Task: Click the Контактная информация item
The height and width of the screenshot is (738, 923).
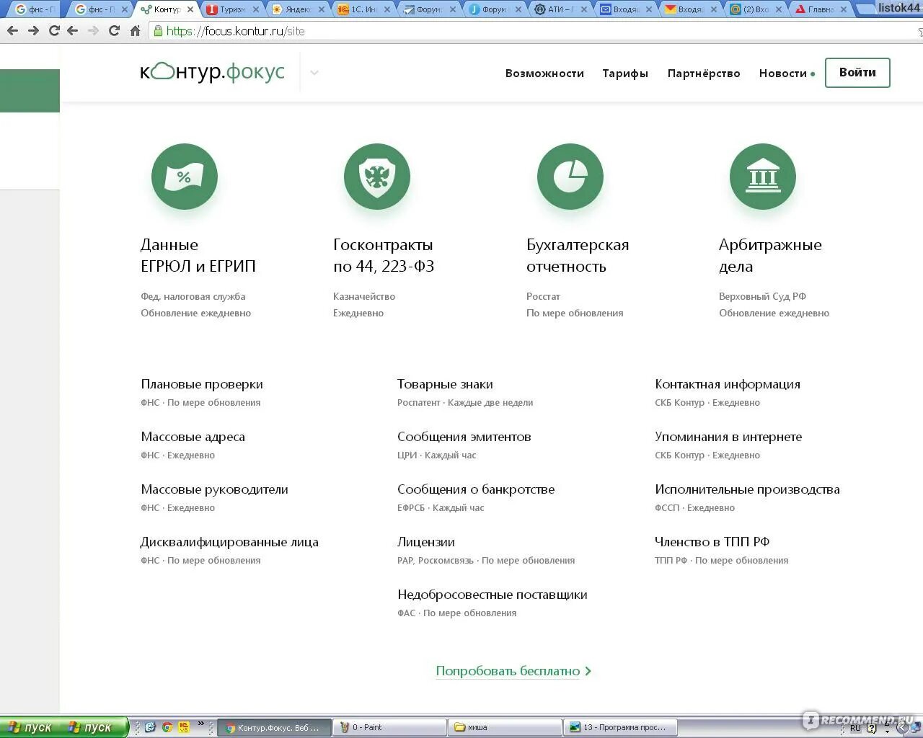Action: tap(728, 384)
